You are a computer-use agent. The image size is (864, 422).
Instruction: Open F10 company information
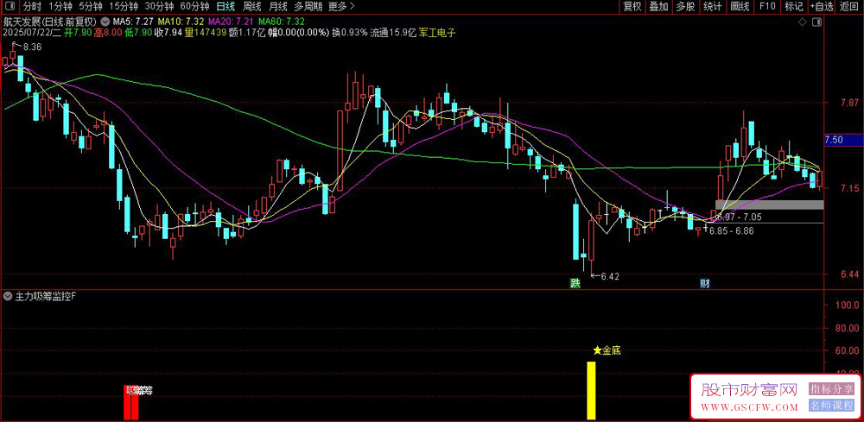tap(767, 7)
